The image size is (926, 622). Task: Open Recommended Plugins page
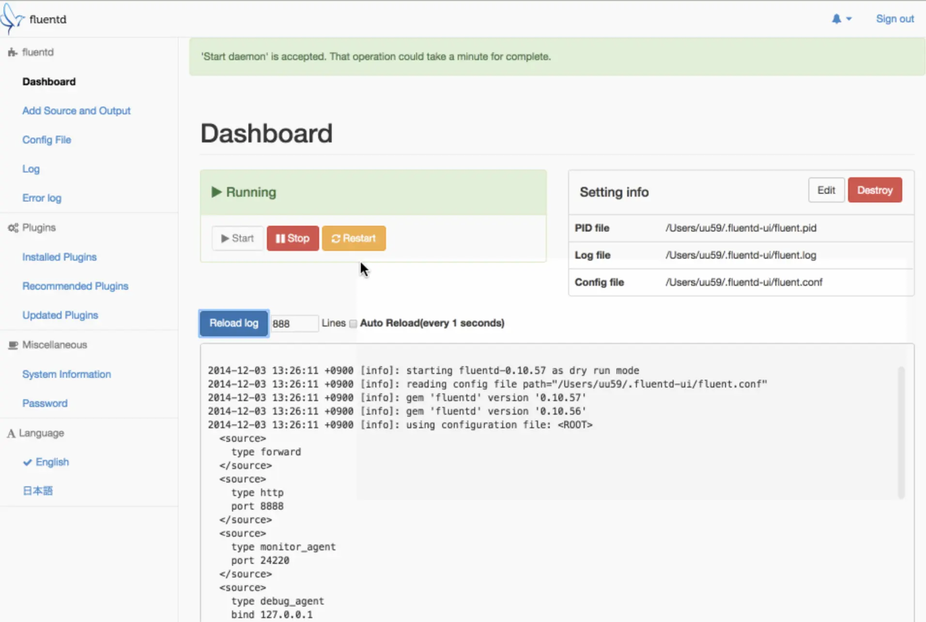[x=75, y=286]
